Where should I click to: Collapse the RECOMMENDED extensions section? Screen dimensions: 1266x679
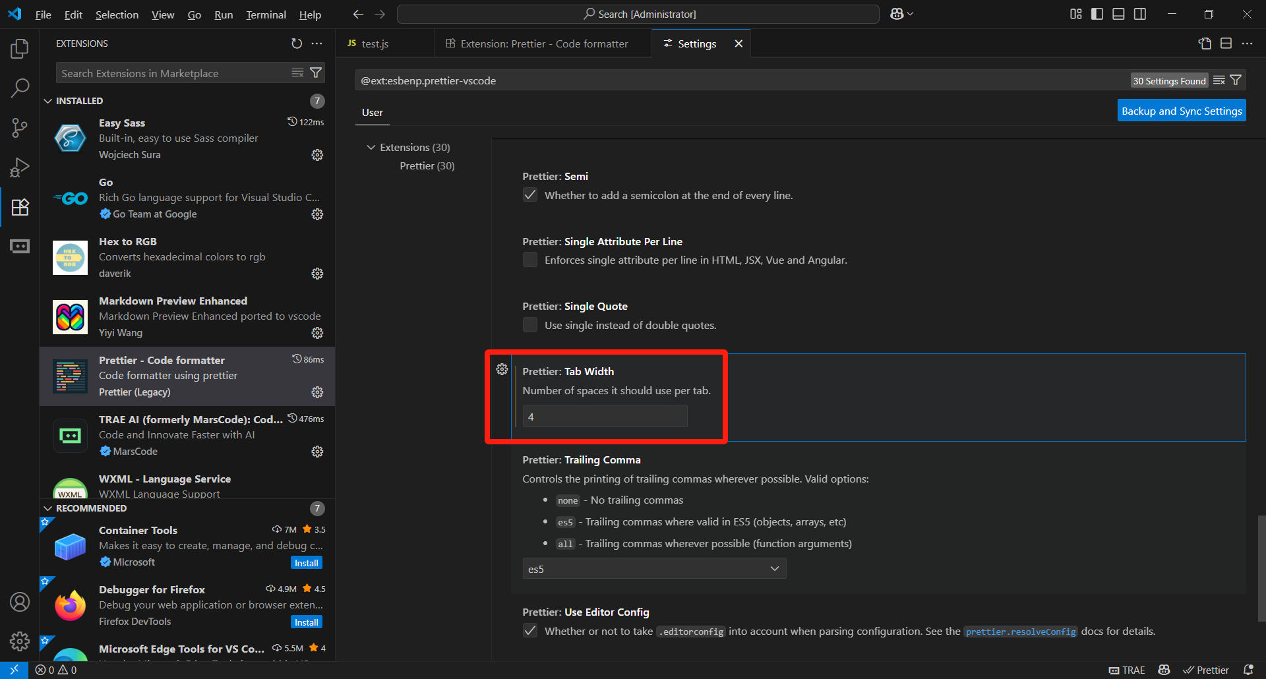47,508
